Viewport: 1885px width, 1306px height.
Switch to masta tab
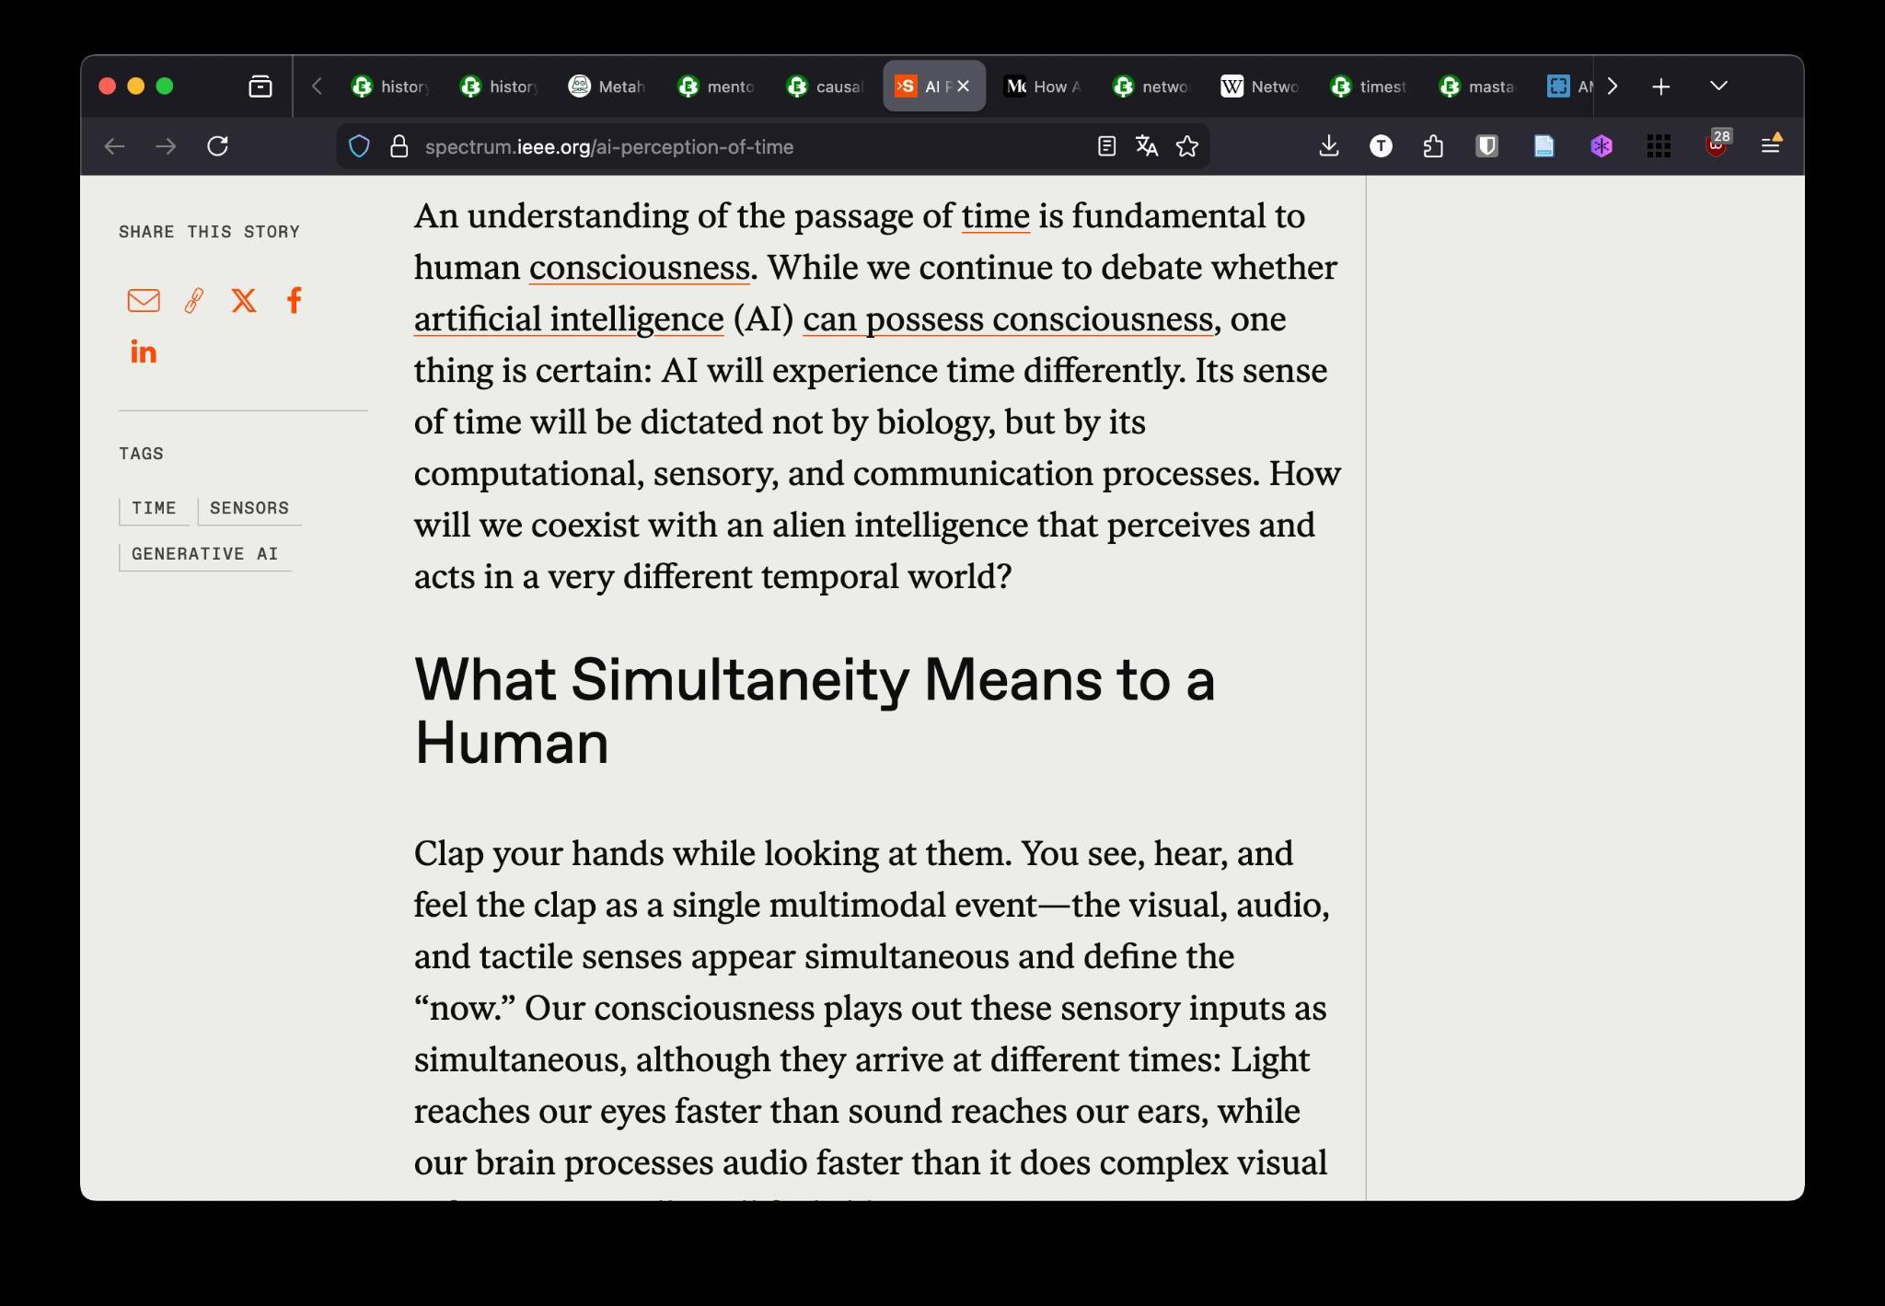click(x=1477, y=87)
